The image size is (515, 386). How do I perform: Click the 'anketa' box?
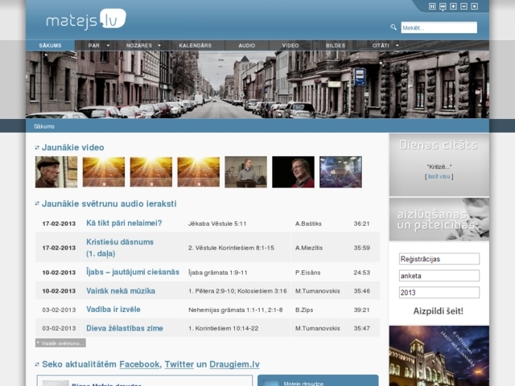pos(439,276)
